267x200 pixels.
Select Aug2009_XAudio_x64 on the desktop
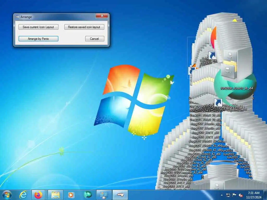[x=205, y=128]
